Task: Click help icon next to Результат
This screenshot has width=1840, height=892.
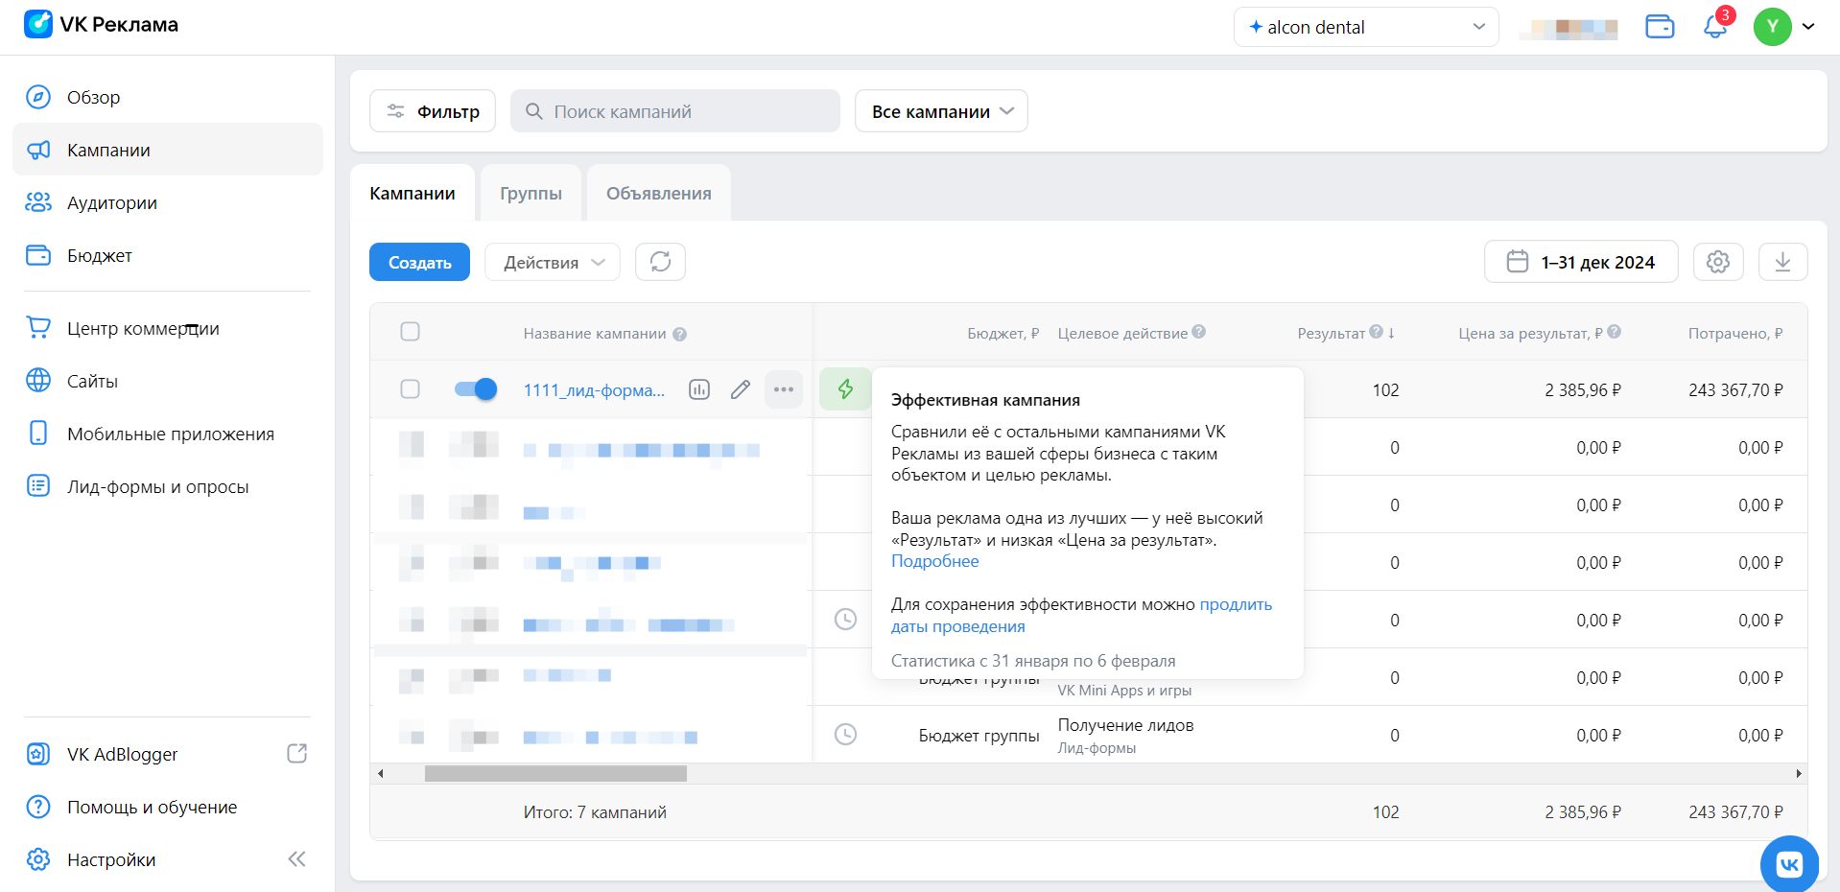Action: 1377,332
